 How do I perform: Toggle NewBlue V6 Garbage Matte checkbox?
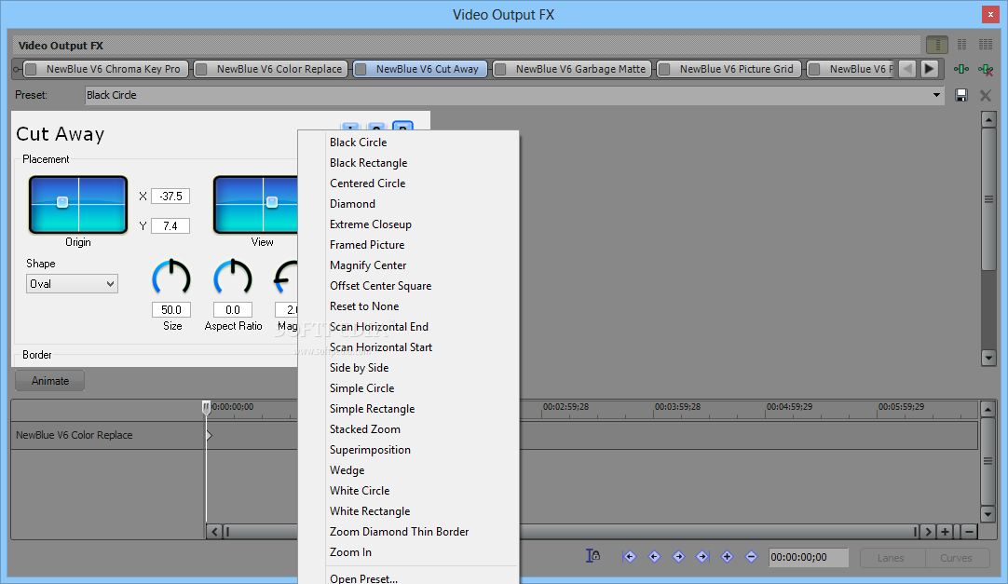tap(500, 69)
